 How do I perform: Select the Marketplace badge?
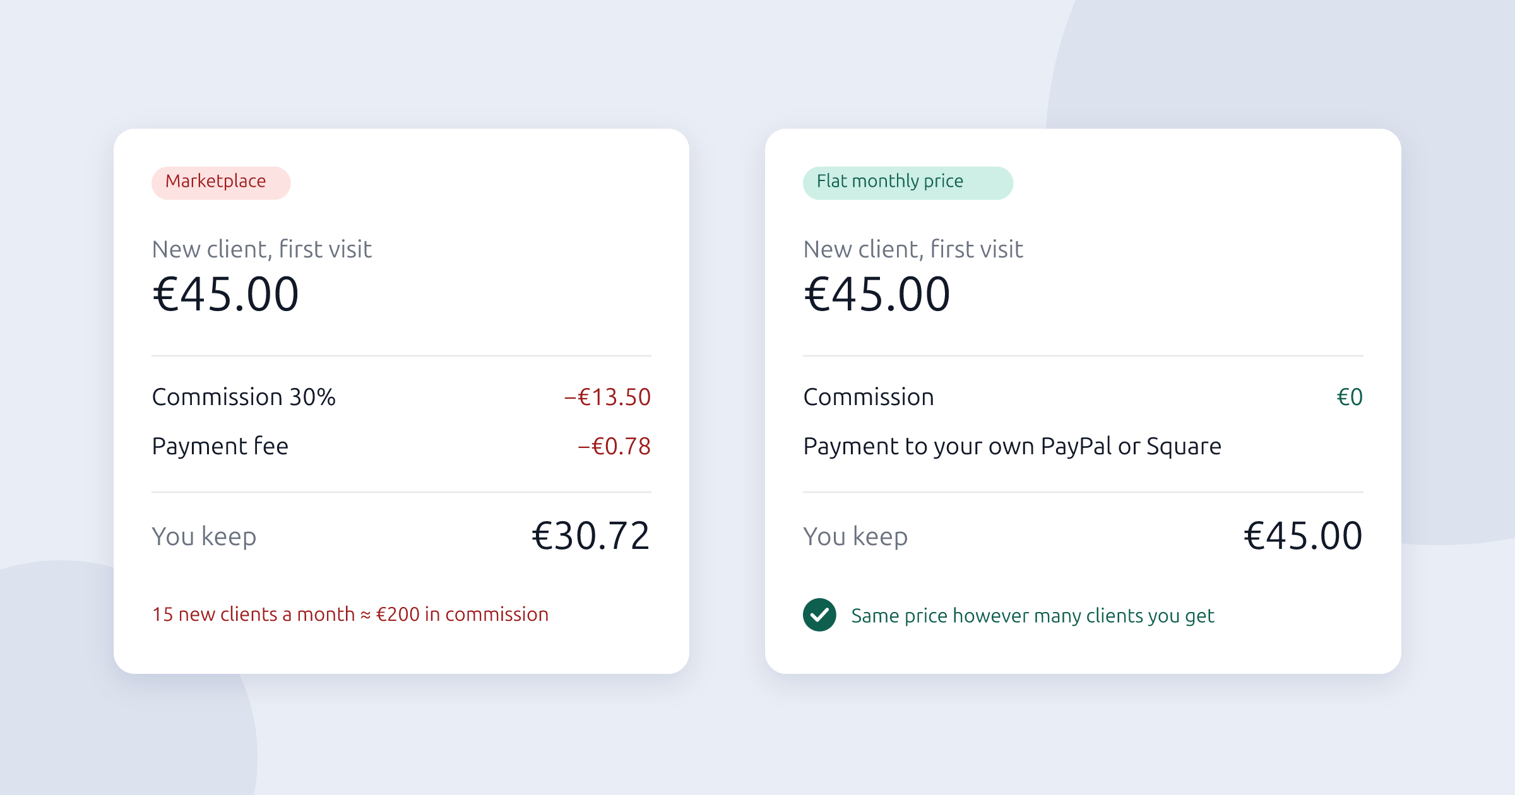pyautogui.click(x=221, y=183)
